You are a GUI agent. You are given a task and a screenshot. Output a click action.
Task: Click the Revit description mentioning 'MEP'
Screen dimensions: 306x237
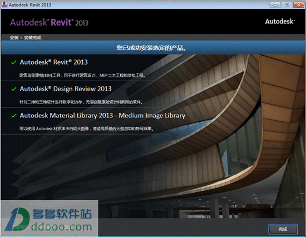(82, 75)
